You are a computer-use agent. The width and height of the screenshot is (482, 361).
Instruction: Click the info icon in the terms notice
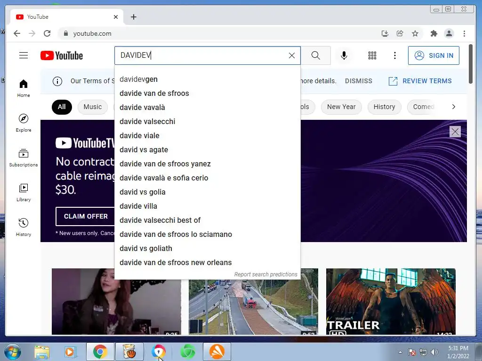57,81
